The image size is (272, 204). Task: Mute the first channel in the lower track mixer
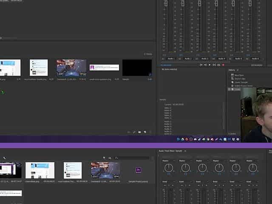pyautogui.click(x=165, y=185)
